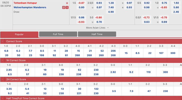This screenshot has height=100, width=182.
Task: Pick 1H Correct Score 1-0 odds 2.85
Action: coord(9,70)
